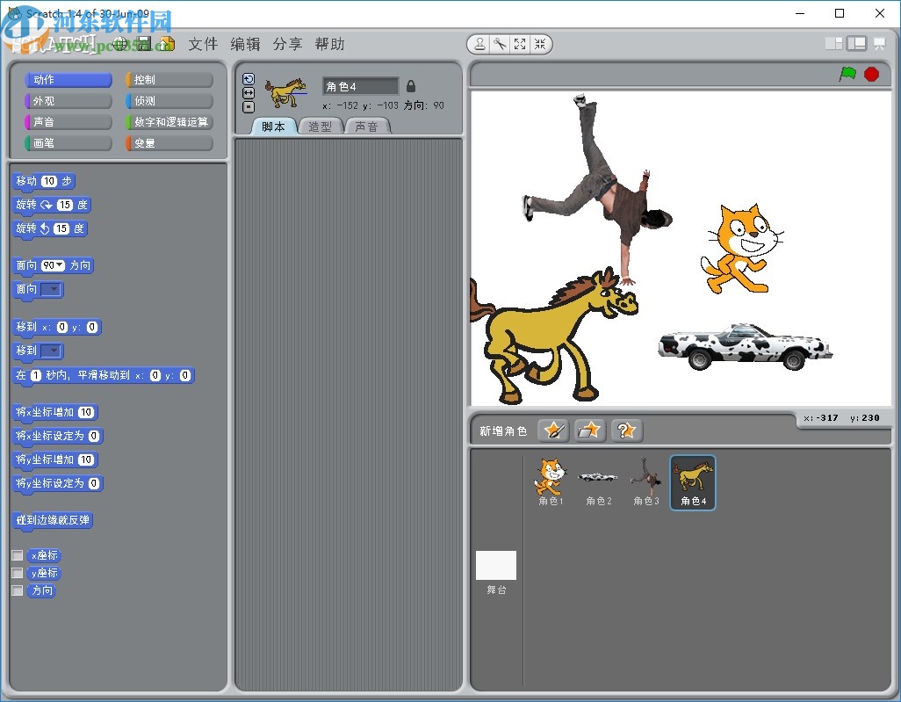The width and height of the screenshot is (901, 702).
Task: Select the stamp duplicate tool
Action: (479, 44)
